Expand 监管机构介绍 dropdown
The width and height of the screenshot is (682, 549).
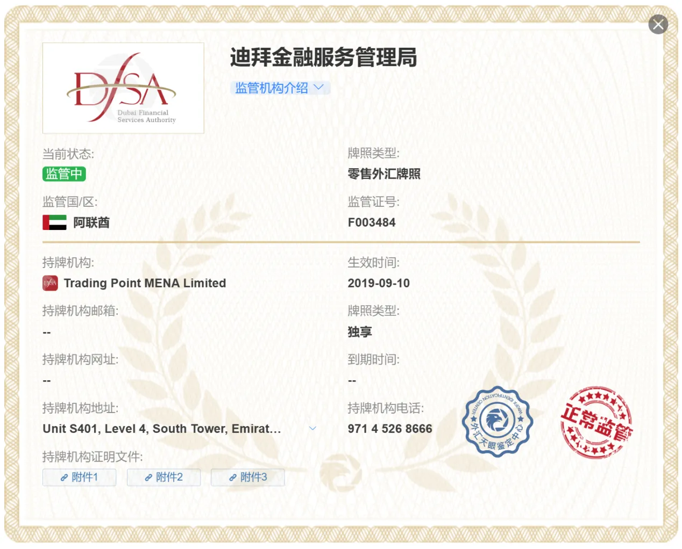click(x=280, y=88)
